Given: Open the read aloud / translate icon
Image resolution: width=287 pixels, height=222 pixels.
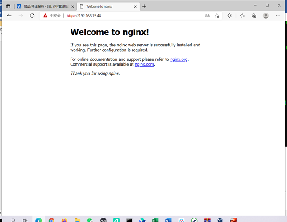Looking at the screenshot, I should tap(208, 16).
